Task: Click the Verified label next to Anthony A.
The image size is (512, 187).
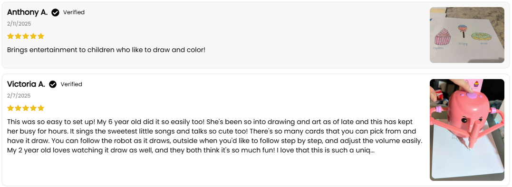Action: (x=74, y=12)
